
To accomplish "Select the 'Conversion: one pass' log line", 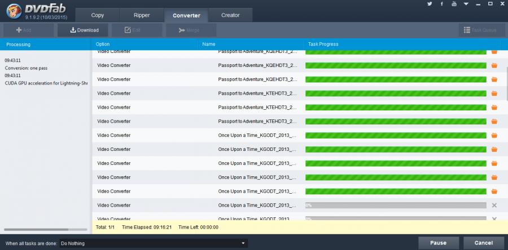I will click(26, 68).
